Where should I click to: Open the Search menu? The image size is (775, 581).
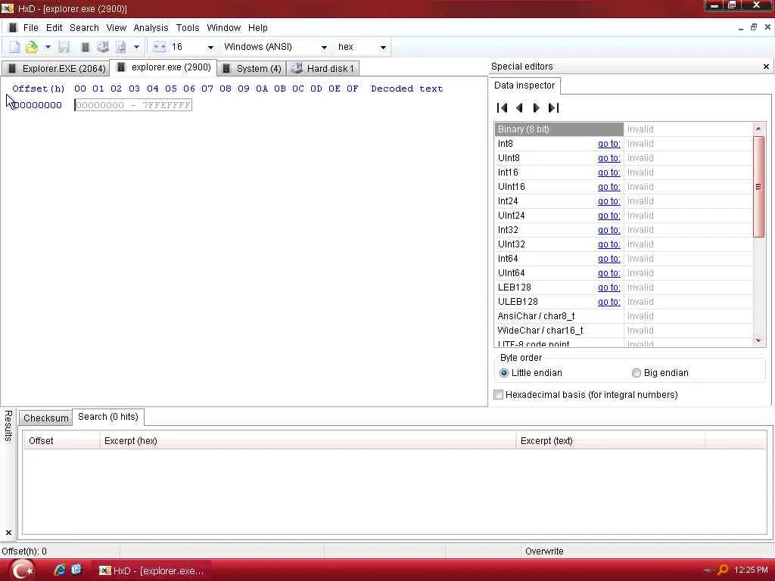84,28
